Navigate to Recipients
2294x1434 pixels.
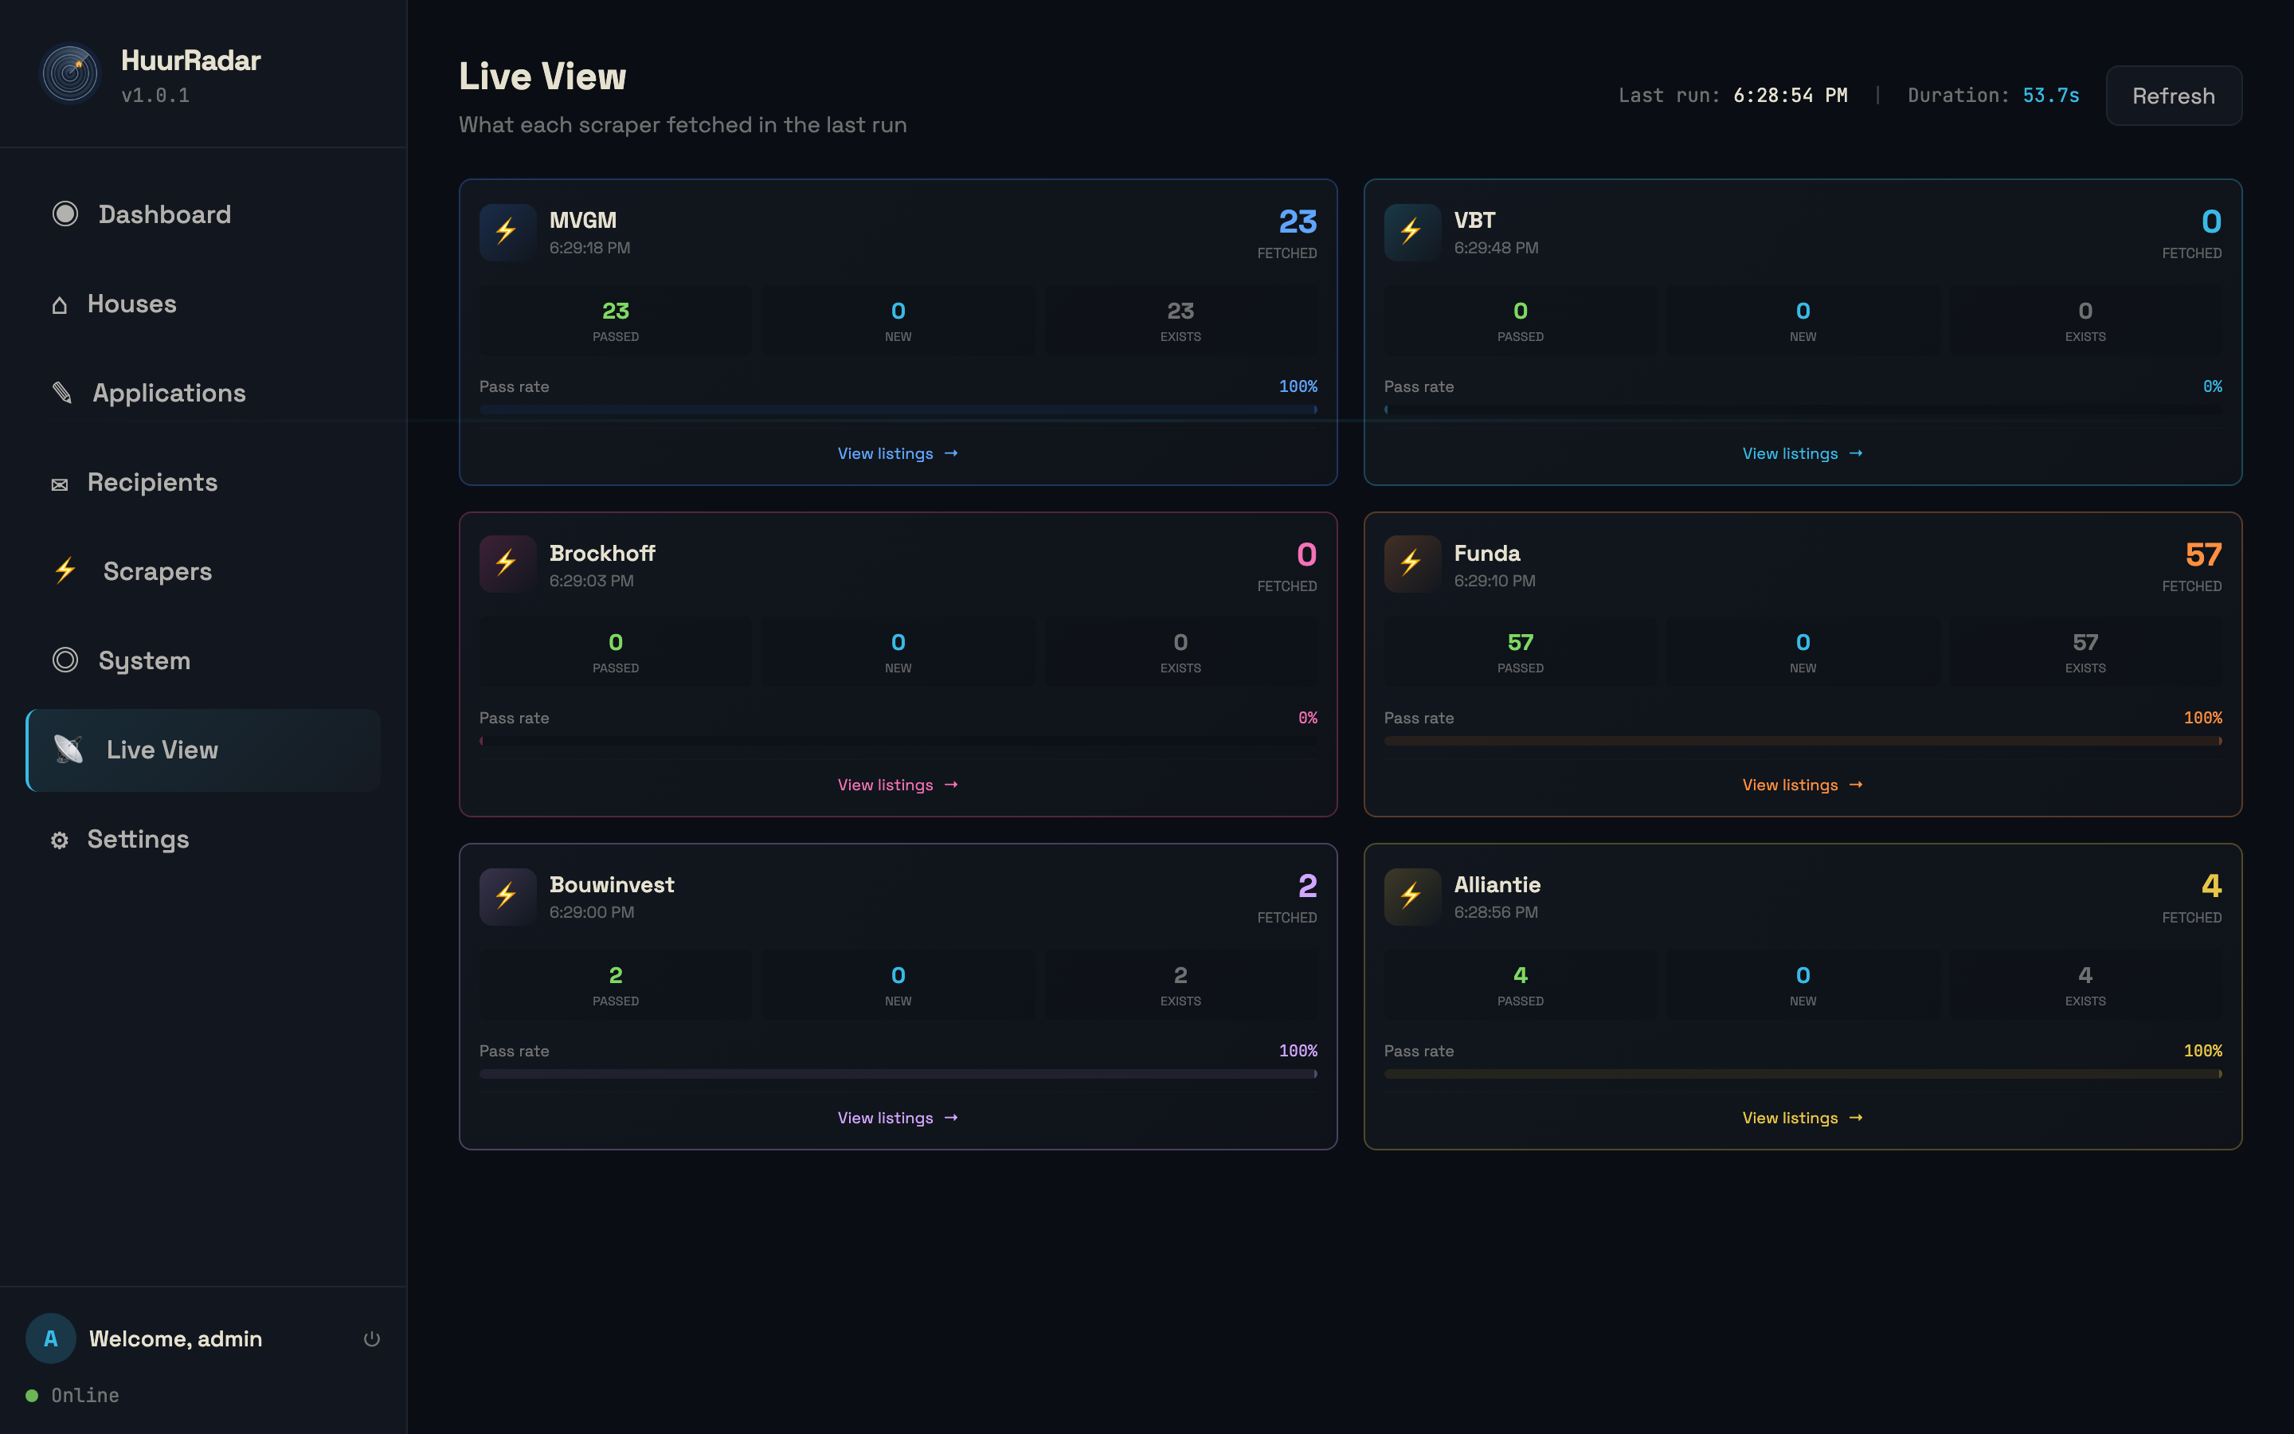[203, 482]
